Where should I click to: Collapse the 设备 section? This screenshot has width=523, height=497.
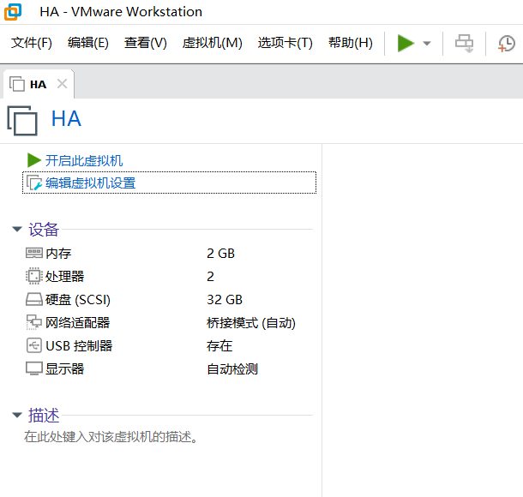[17, 229]
